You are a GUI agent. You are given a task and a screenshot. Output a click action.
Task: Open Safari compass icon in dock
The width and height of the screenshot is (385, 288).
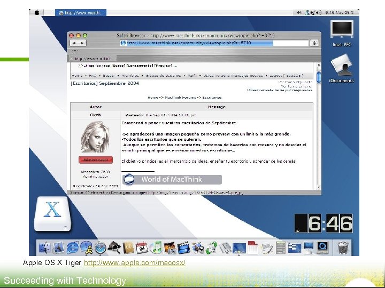click(101, 248)
